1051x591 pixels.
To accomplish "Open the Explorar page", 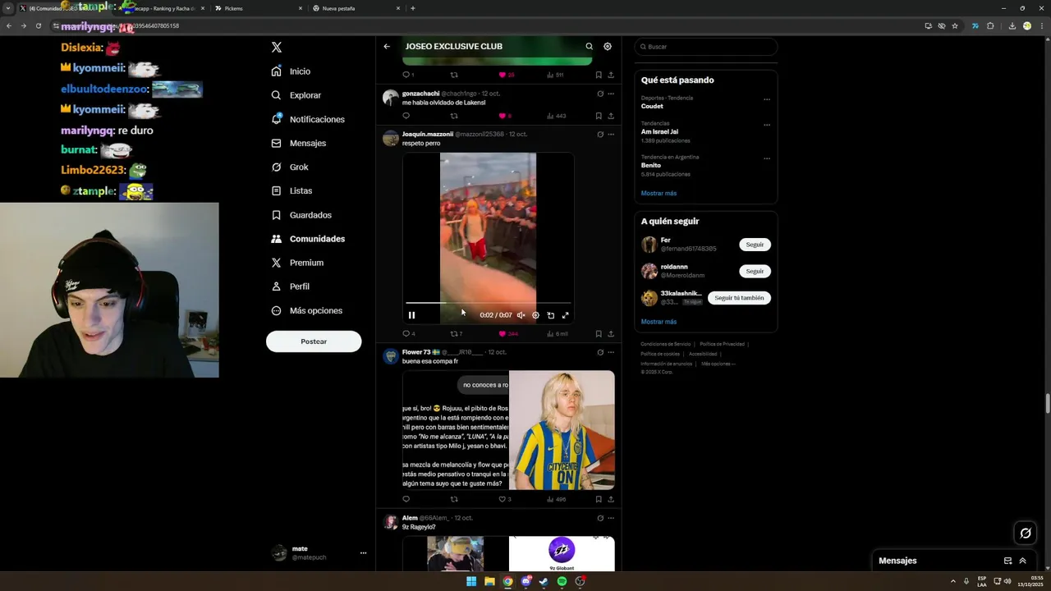I will (x=296, y=95).
